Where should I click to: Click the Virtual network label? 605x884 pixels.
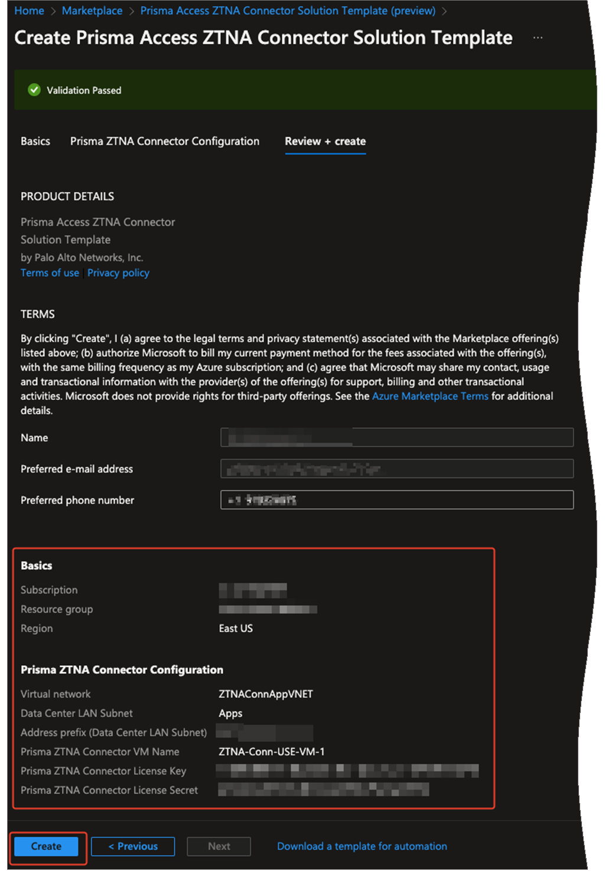56,694
